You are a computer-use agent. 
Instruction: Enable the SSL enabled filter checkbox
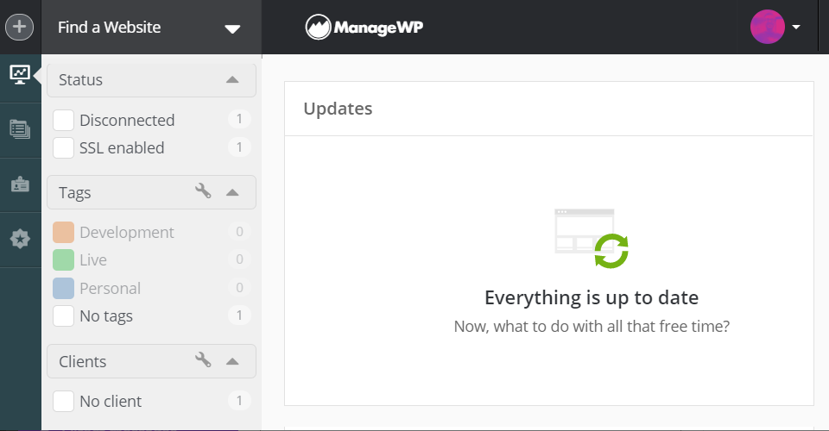(63, 148)
